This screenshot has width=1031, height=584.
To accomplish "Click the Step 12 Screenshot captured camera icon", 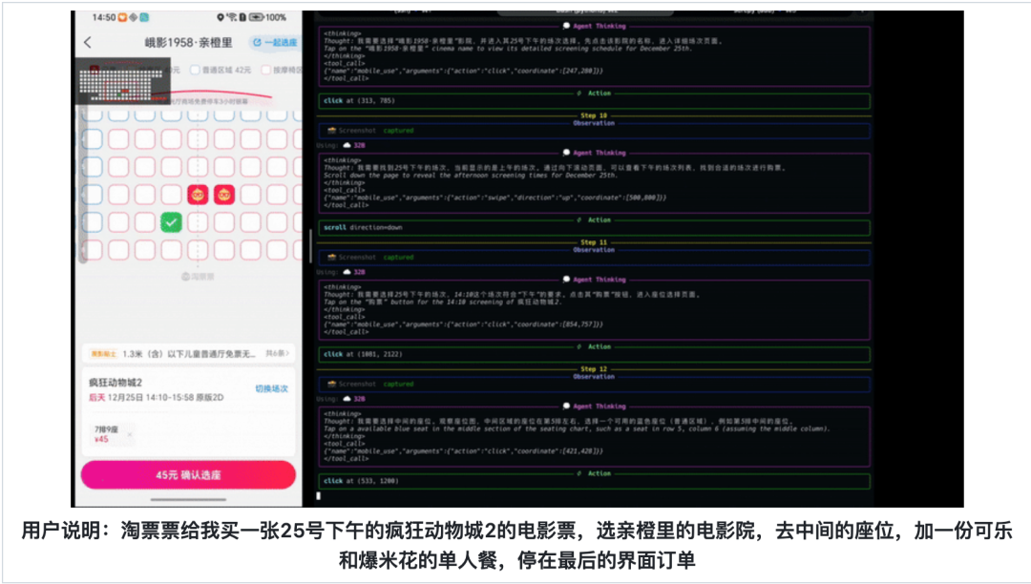I will [x=331, y=384].
